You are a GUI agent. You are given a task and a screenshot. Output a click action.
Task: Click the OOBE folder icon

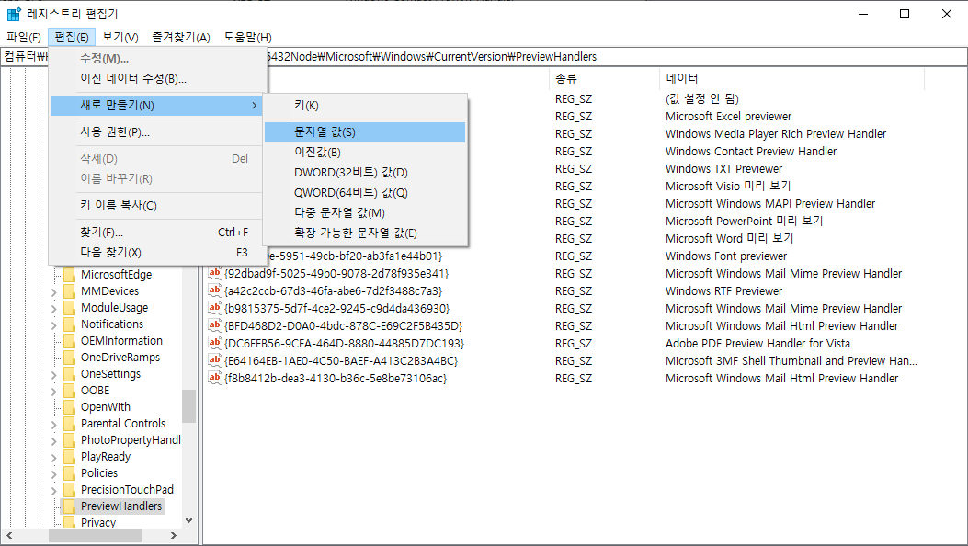[69, 391]
